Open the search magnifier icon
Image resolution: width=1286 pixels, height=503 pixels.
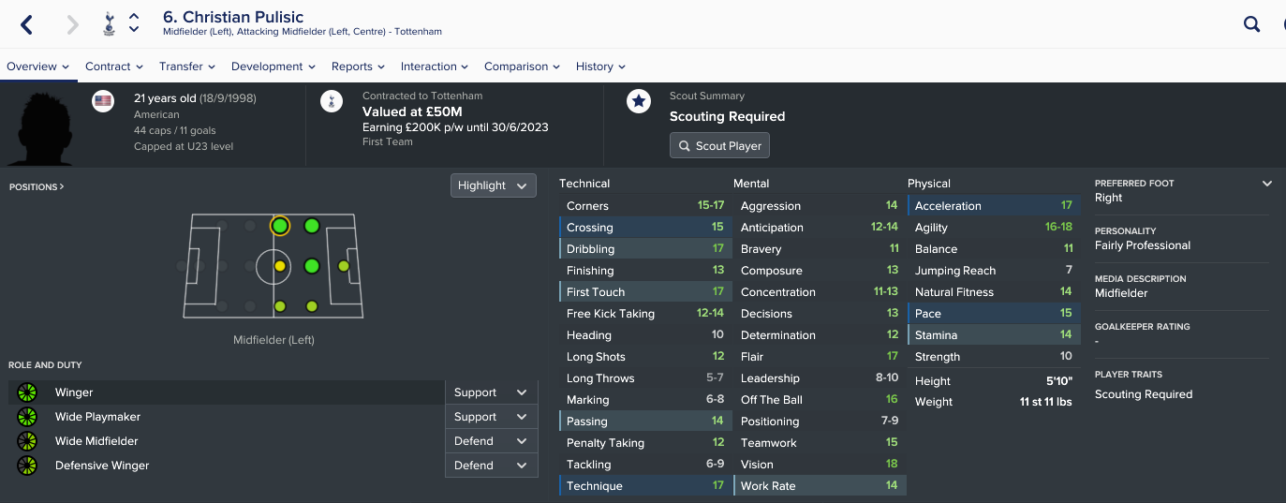1251,24
